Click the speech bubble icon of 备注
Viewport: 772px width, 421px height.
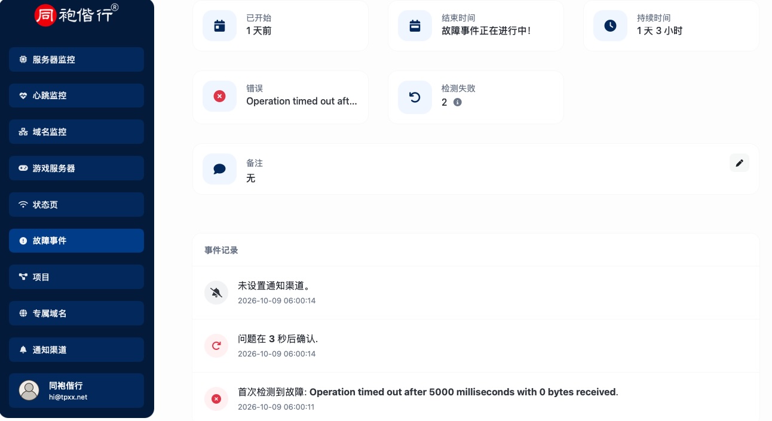(x=219, y=169)
